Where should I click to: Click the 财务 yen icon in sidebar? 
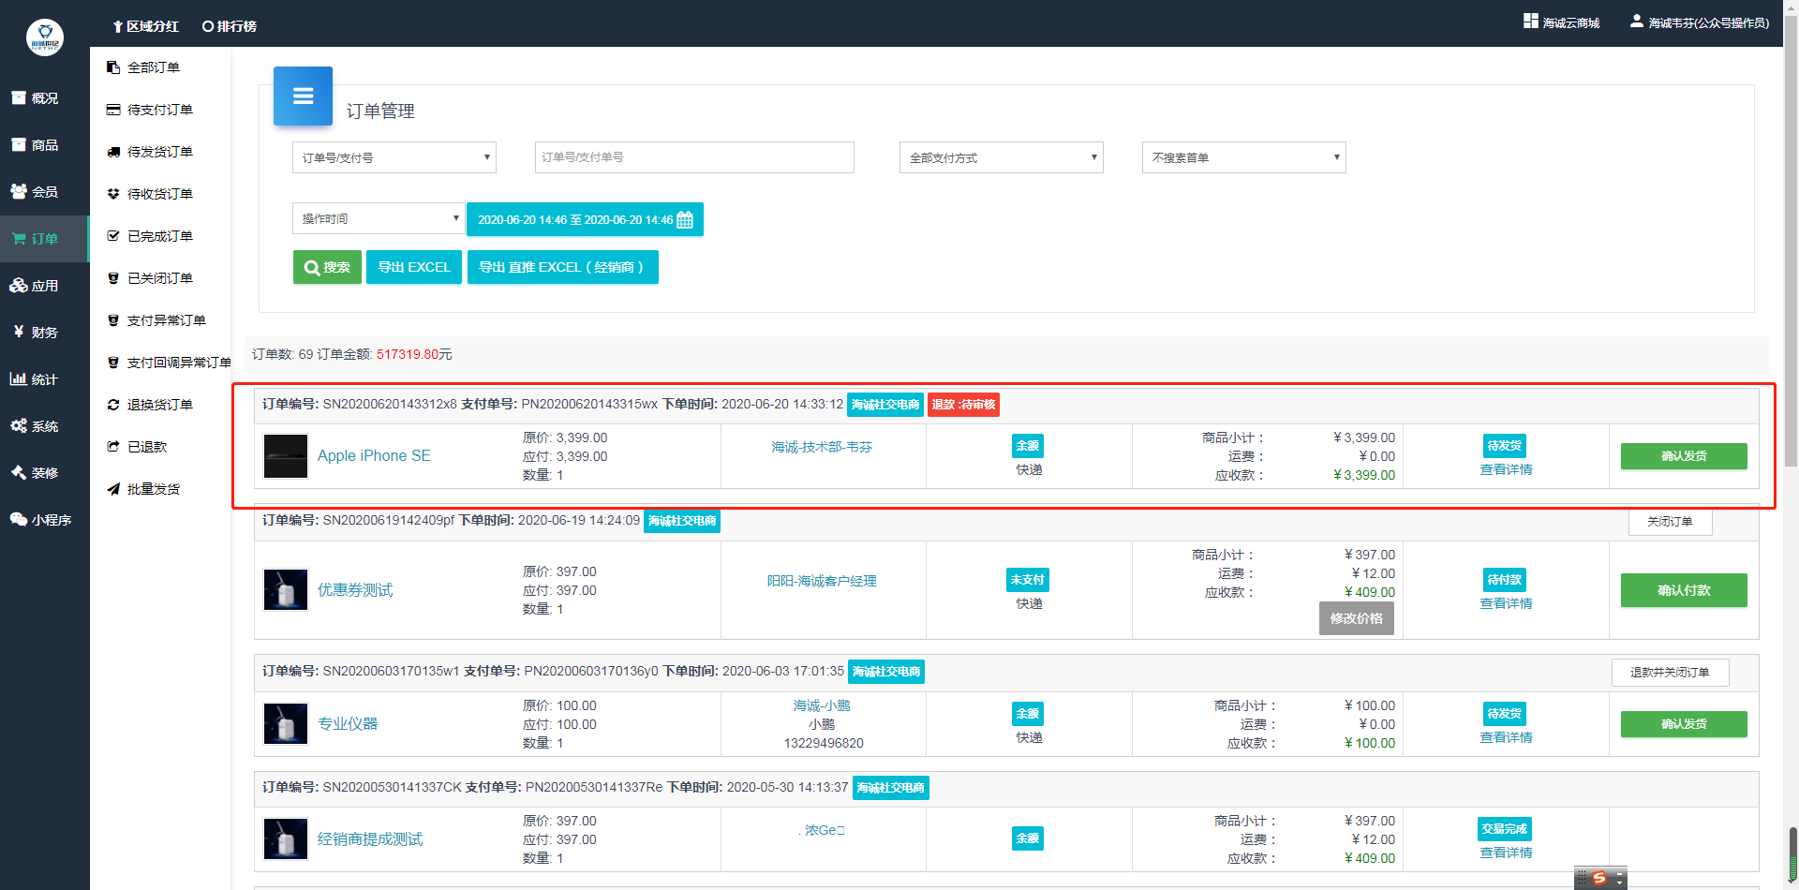pos(18,332)
